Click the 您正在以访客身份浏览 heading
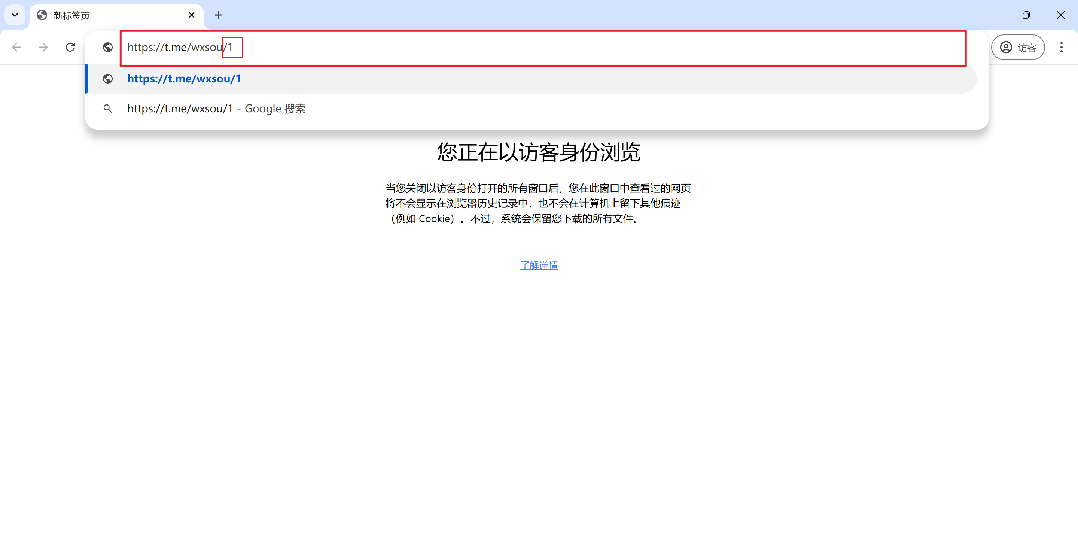 539,152
